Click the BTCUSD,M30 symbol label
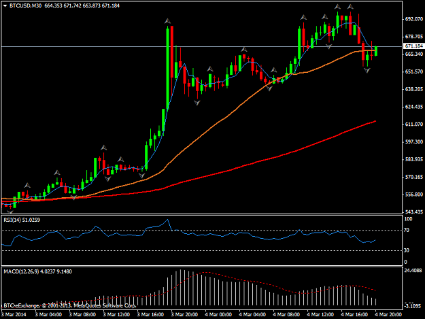 [25, 5]
